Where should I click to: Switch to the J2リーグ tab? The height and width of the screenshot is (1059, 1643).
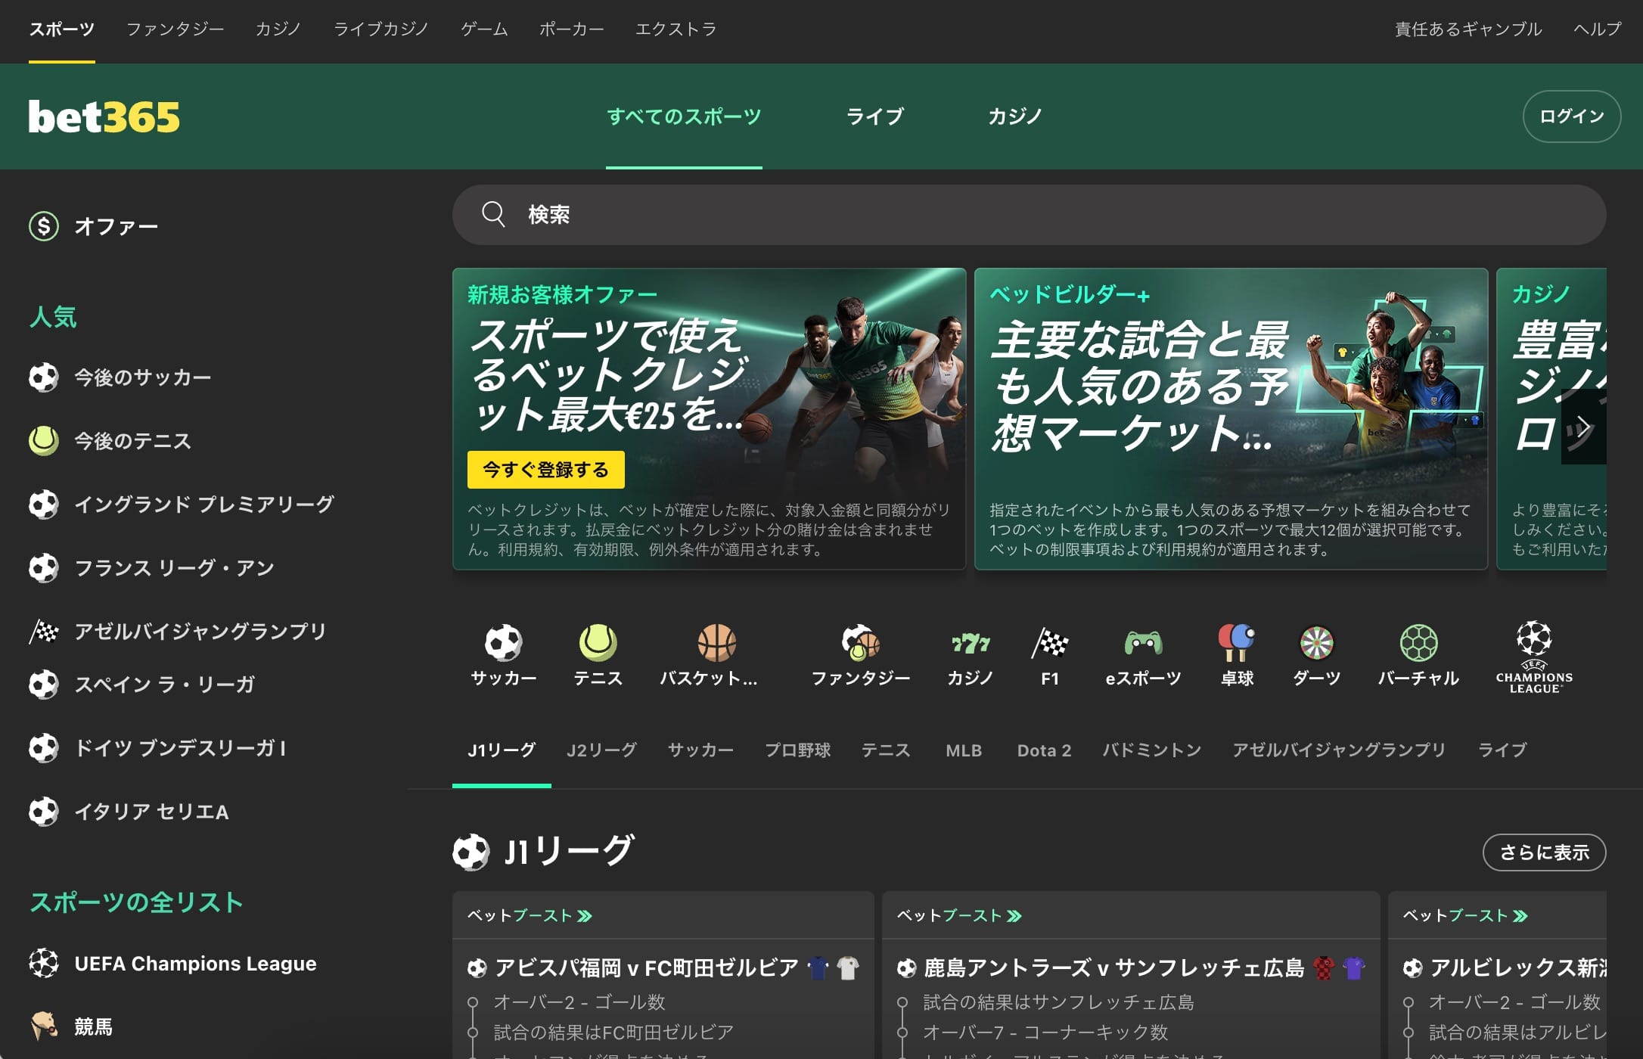point(601,750)
